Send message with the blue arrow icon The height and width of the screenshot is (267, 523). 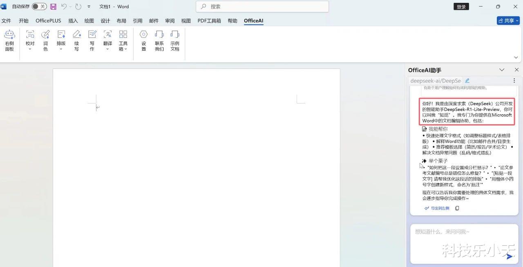click(509, 256)
